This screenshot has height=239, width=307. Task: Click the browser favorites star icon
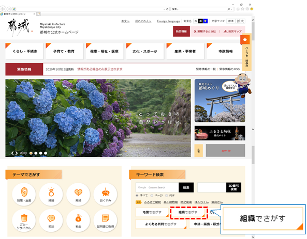pyautogui.click(x=243, y=9)
